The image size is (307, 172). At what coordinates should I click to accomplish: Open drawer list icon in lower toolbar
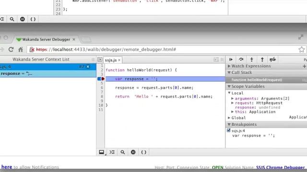coord(112,152)
